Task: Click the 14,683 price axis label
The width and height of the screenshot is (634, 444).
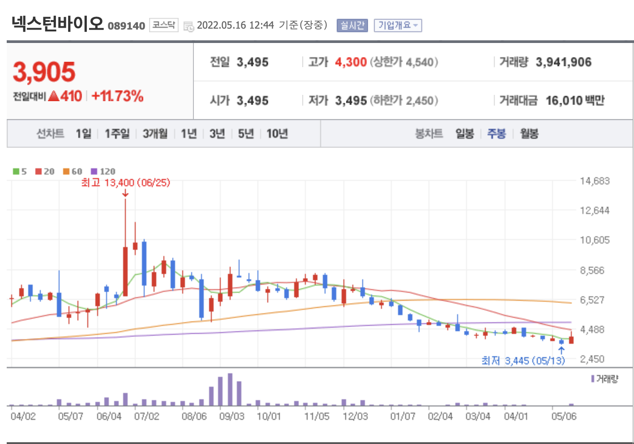Action: (x=595, y=181)
